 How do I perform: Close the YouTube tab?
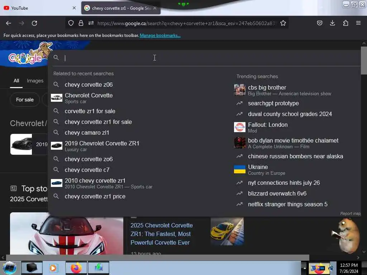click(x=74, y=8)
